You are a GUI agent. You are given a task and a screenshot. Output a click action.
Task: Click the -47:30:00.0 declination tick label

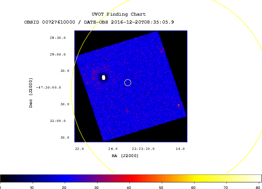49,87
